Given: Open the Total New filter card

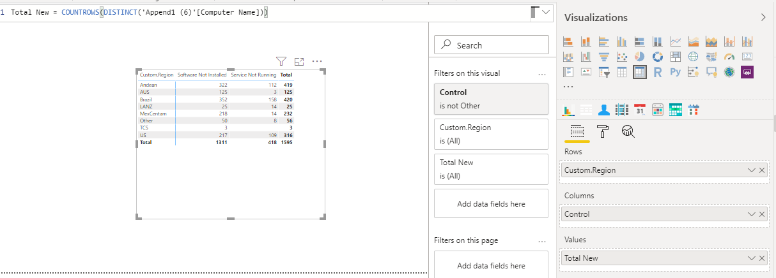Looking at the screenshot, I should (491, 169).
